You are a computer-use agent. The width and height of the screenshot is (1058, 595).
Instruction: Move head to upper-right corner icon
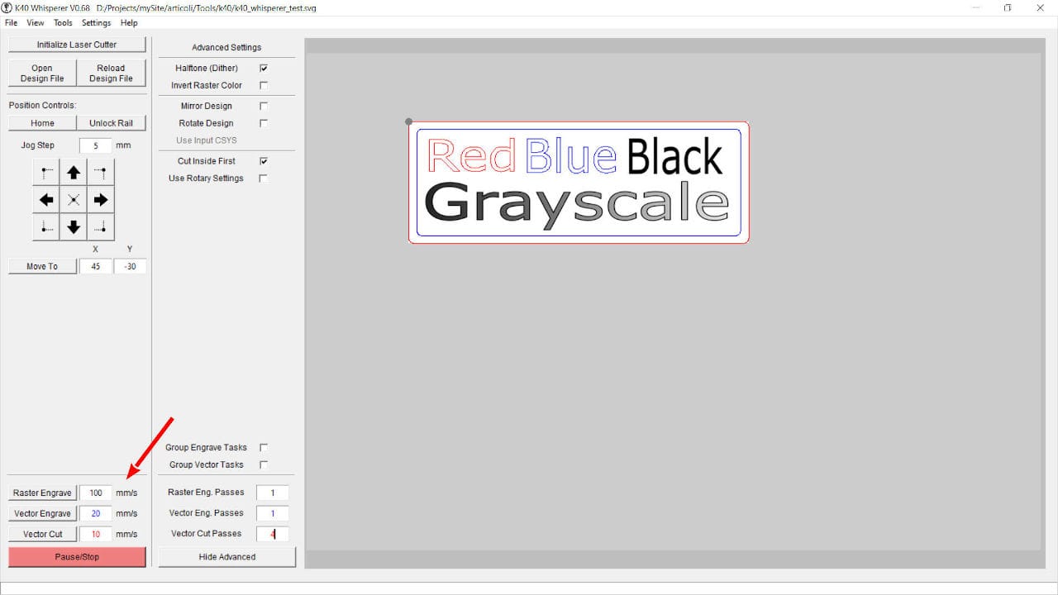(100, 172)
